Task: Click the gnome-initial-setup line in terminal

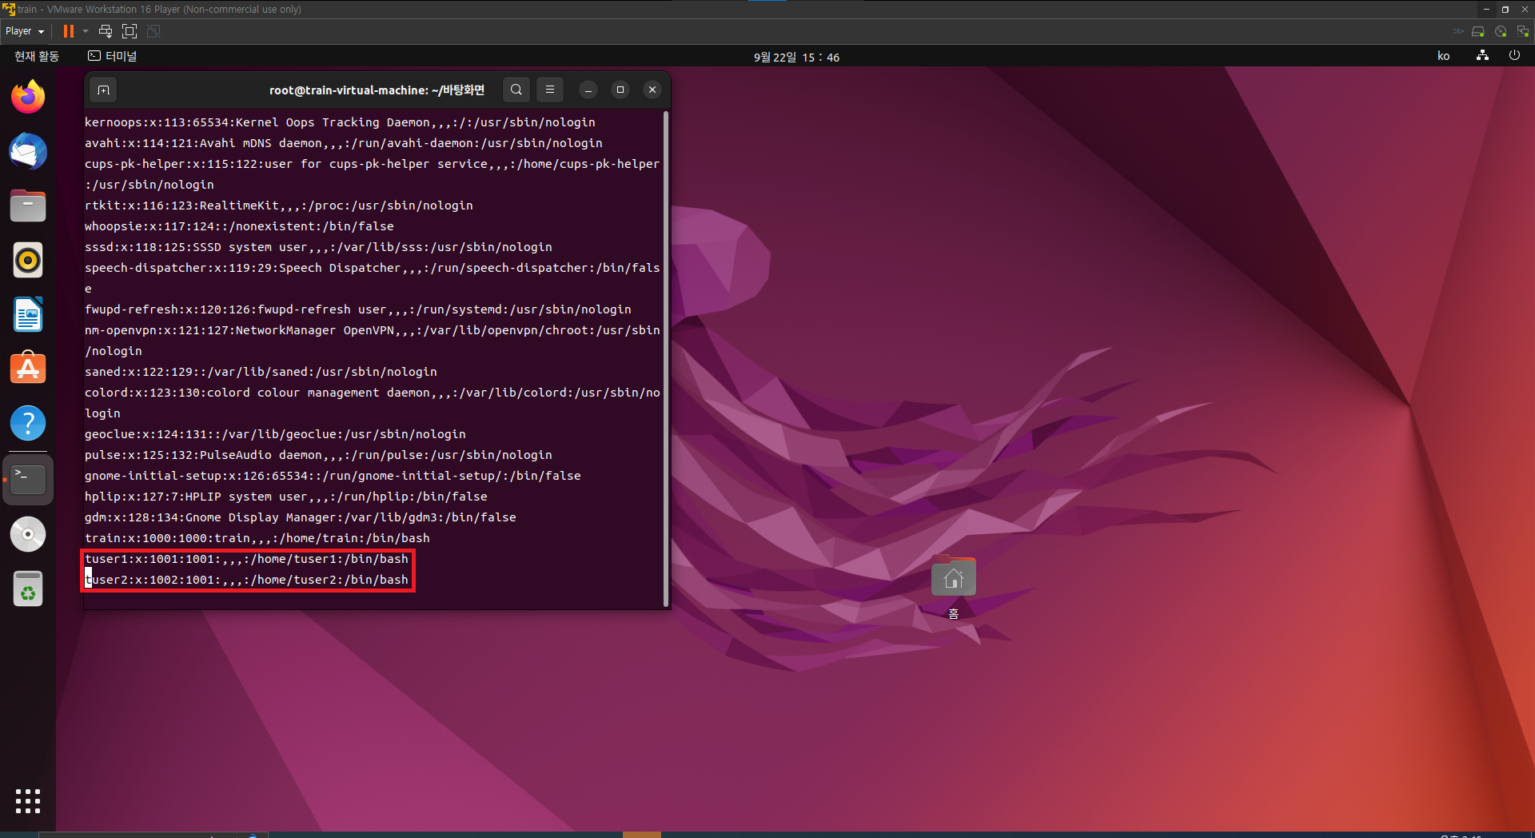Action: (x=333, y=476)
